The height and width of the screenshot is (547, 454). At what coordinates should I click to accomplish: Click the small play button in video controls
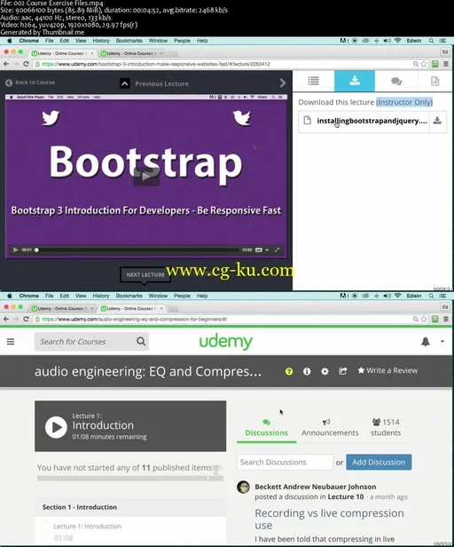15,250
